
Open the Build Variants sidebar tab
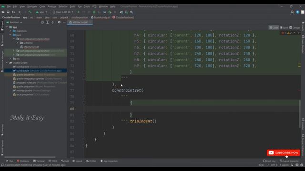2,148
